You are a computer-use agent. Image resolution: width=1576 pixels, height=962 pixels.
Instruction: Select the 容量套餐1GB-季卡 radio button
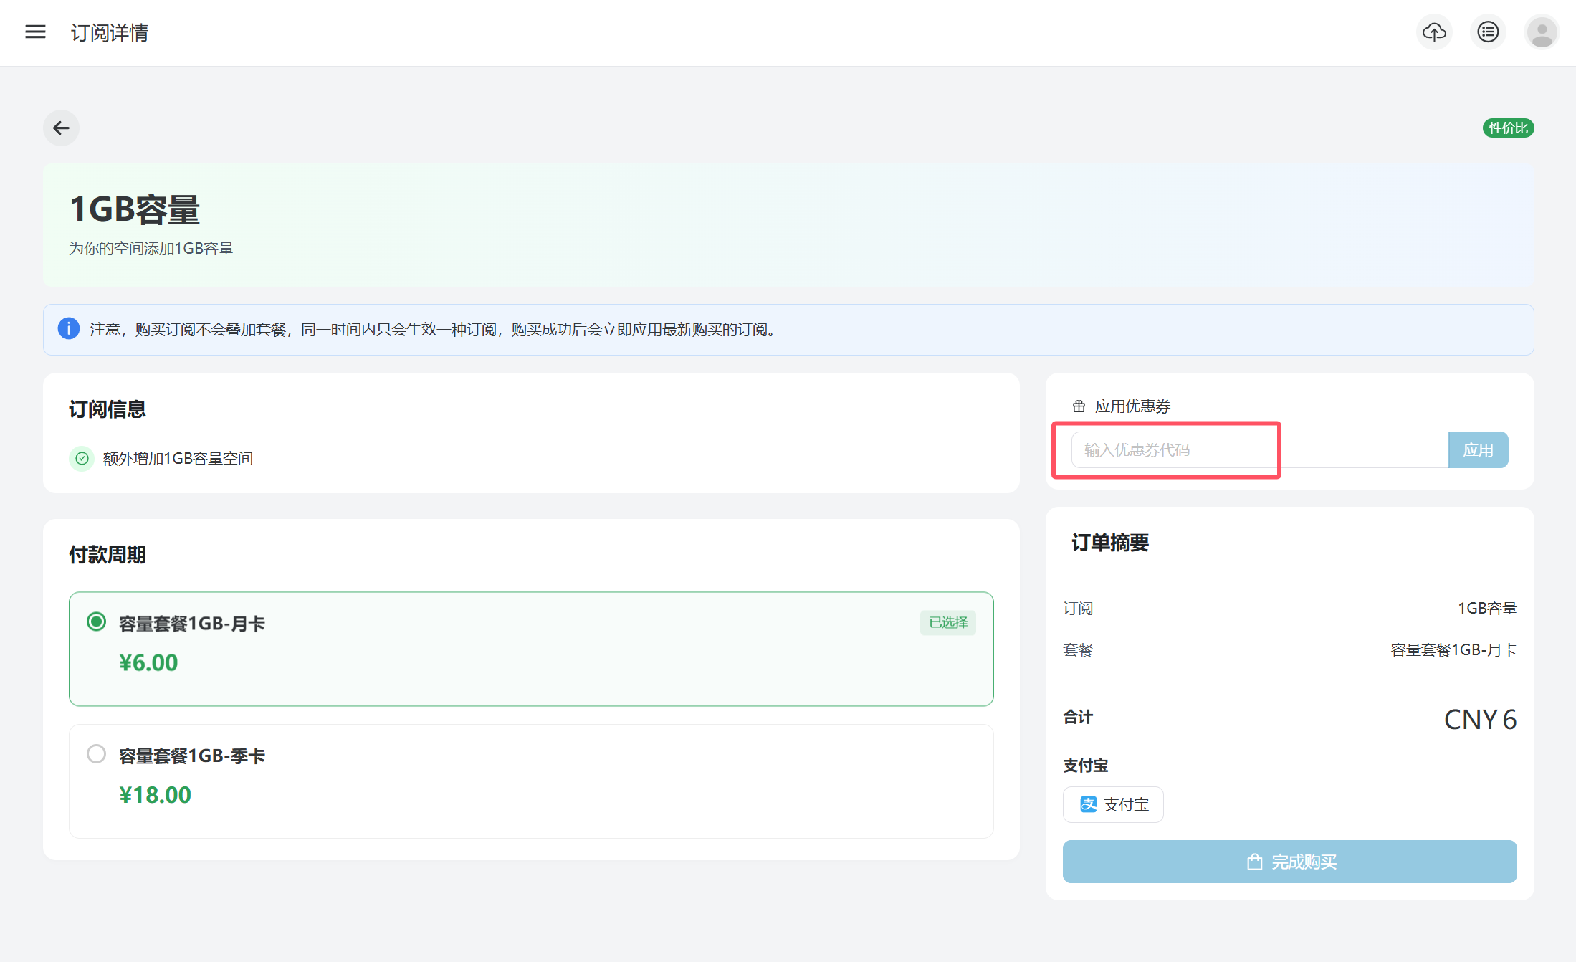(96, 754)
